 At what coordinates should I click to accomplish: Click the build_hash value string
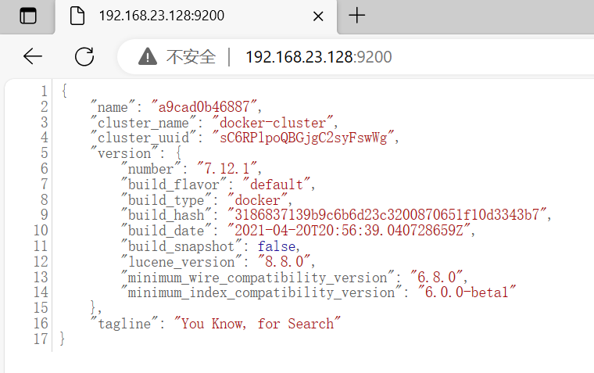[387, 215]
